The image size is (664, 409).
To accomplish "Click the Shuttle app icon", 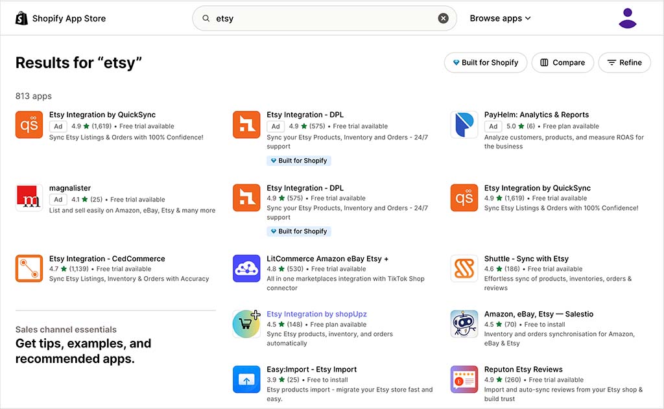I will (464, 268).
